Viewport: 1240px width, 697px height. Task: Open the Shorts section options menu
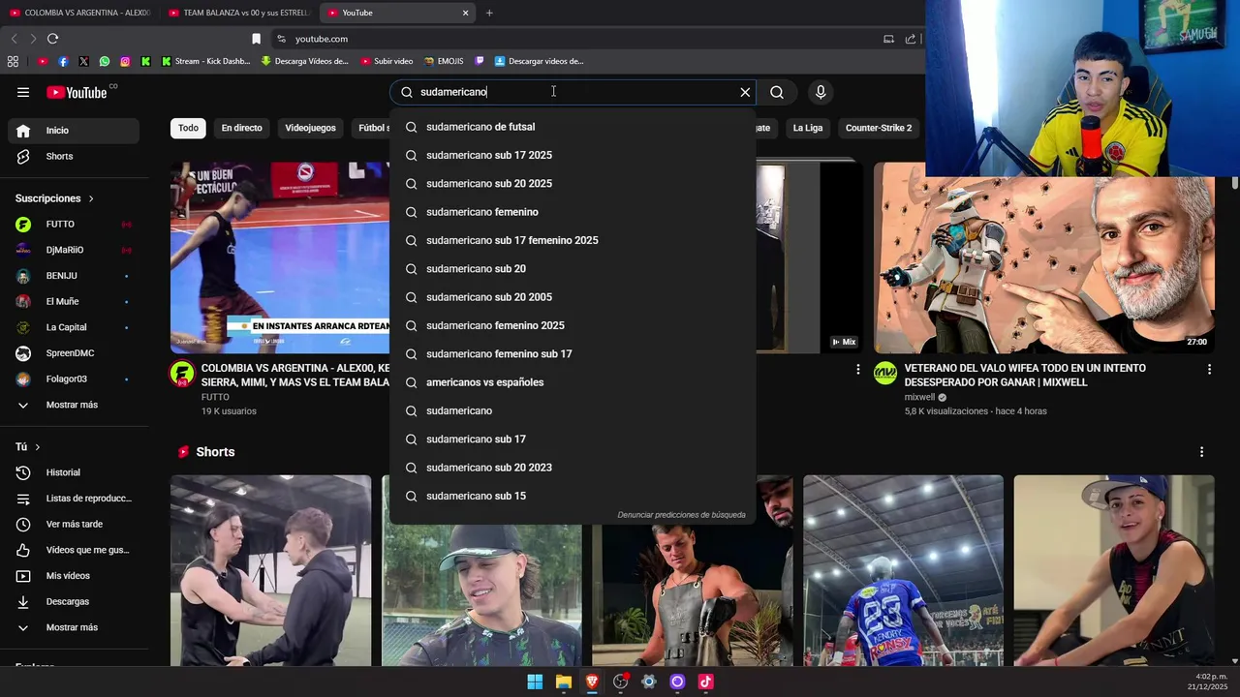(x=1201, y=452)
